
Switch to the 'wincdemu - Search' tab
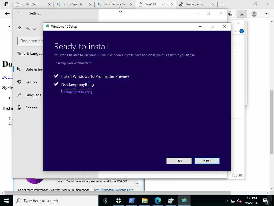click(x=115, y=4)
